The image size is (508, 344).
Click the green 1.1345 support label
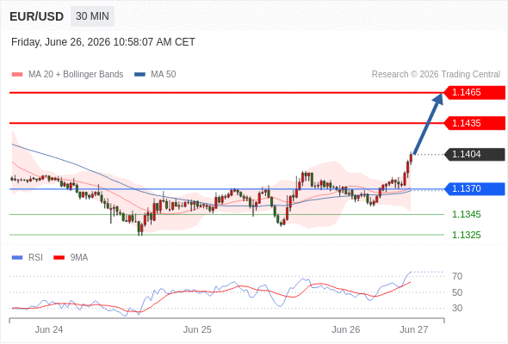[x=466, y=214]
